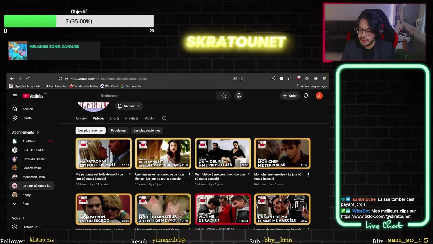Open the Bazar du Grenier subscription
The image size is (433, 244).
[x=32, y=159]
